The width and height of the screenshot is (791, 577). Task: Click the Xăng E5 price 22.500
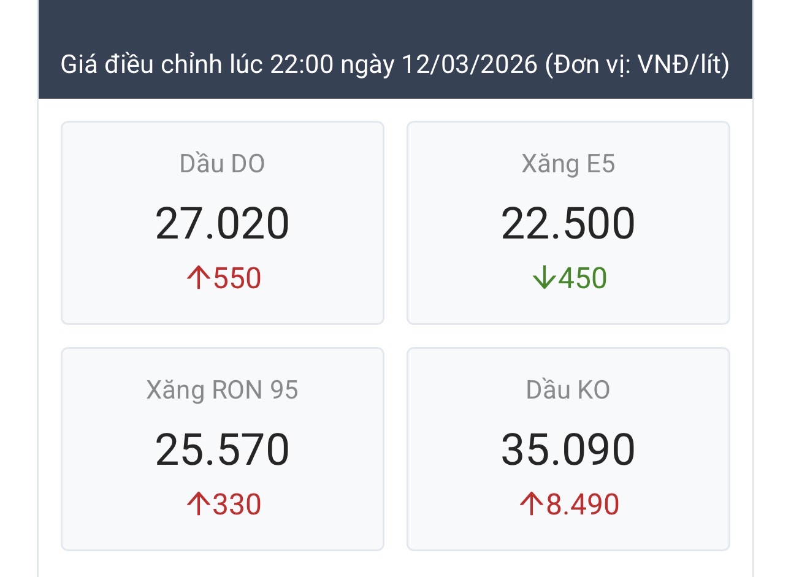pyautogui.click(x=568, y=223)
